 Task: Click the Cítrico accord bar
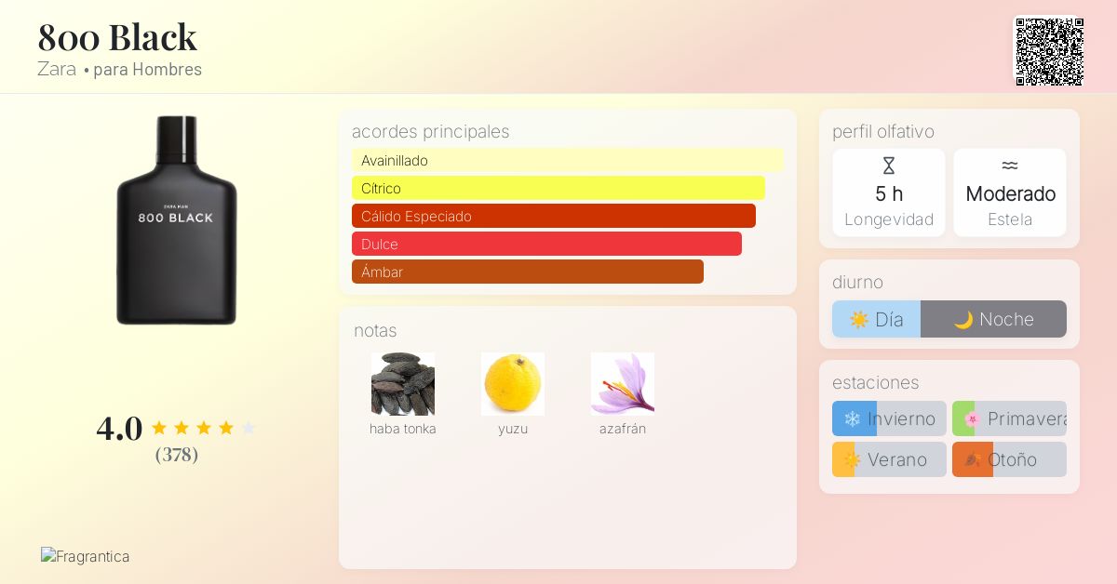pos(558,188)
